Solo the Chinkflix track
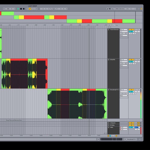Screen dimensions: 150x150 pyautogui.click(x=136, y=60)
